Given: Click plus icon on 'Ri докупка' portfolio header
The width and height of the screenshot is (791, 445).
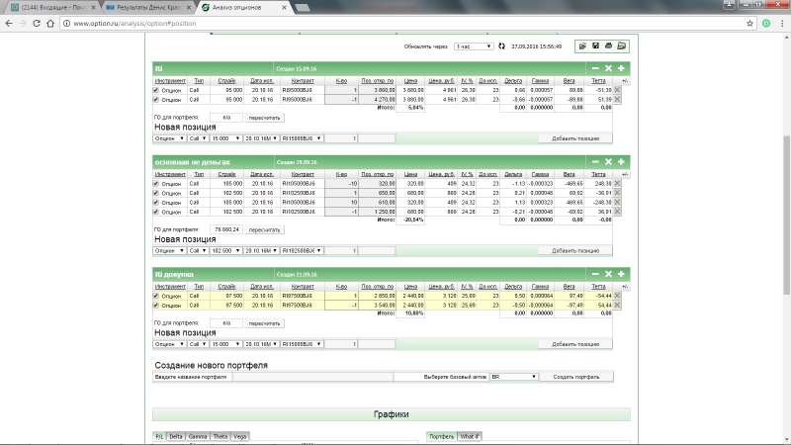Looking at the screenshot, I should coord(621,274).
